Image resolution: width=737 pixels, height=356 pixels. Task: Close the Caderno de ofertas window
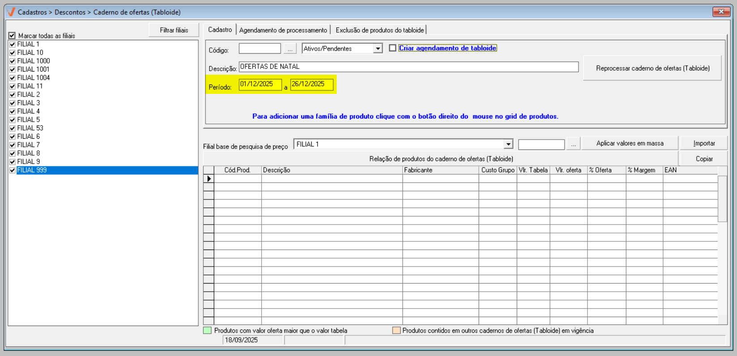coord(721,12)
